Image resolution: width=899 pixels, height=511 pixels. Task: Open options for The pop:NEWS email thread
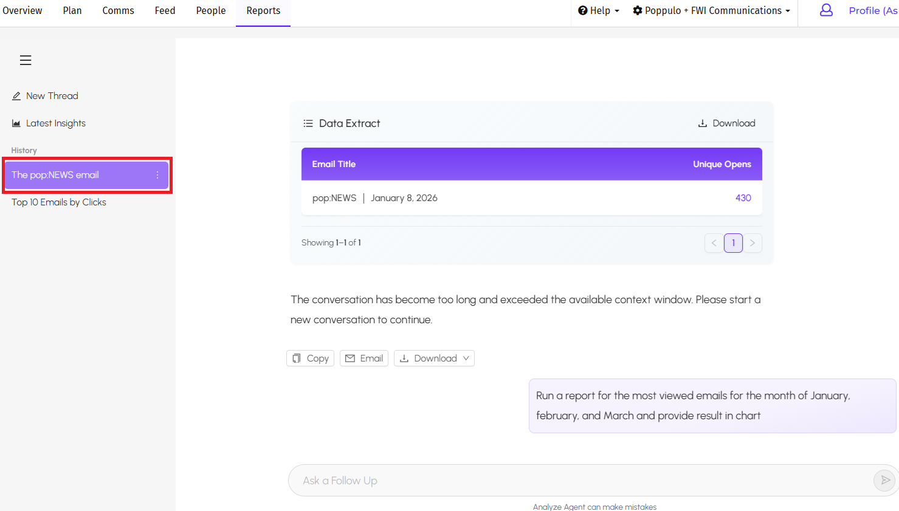tap(157, 175)
